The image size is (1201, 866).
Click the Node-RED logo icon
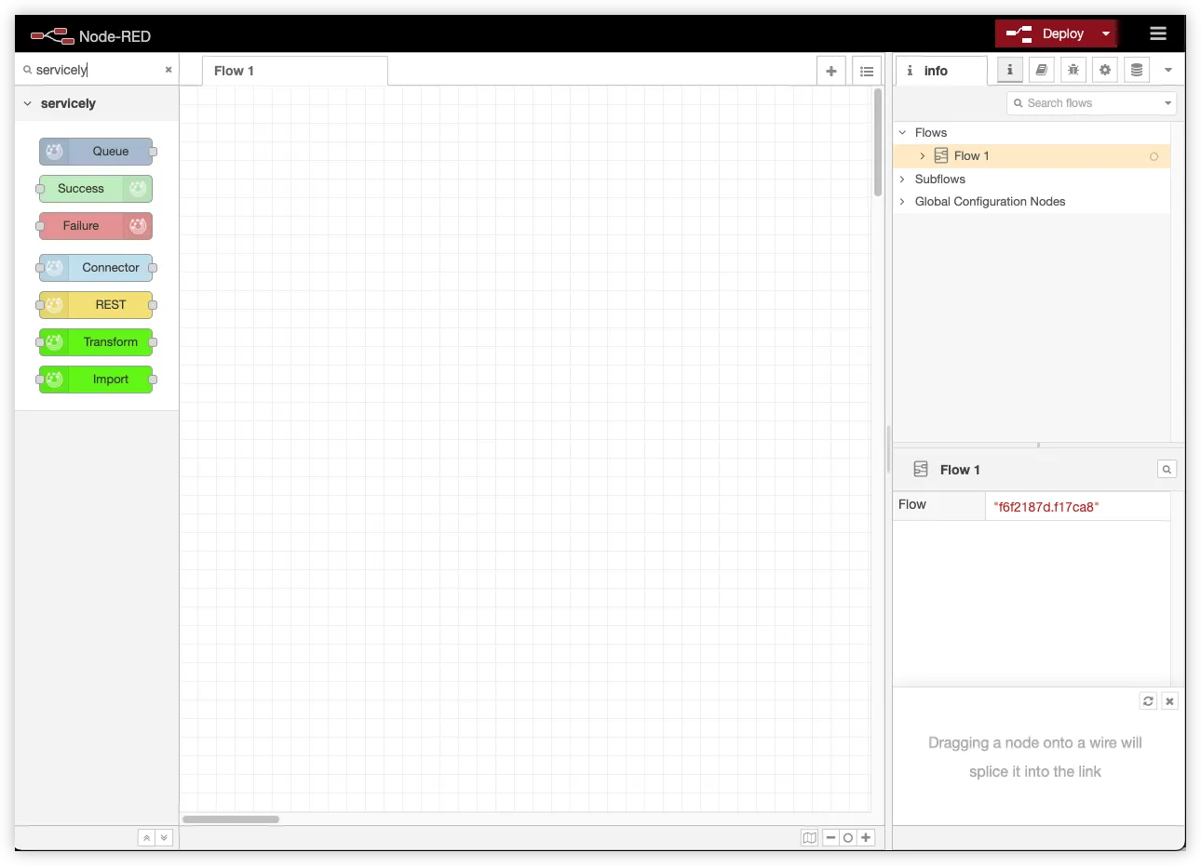[52, 35]
